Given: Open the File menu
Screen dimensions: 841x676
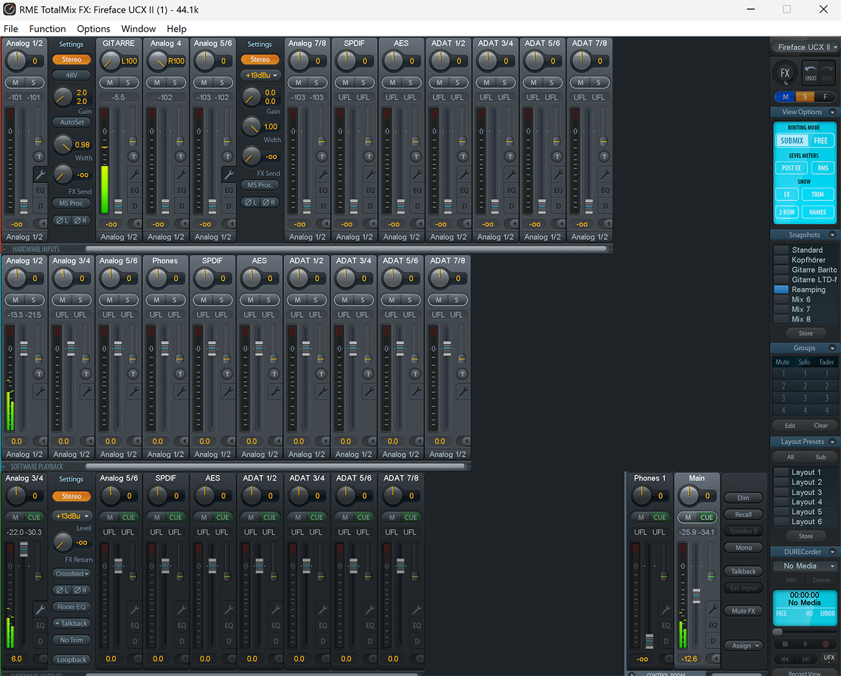Looking at the screenshot, I should 11,28.
